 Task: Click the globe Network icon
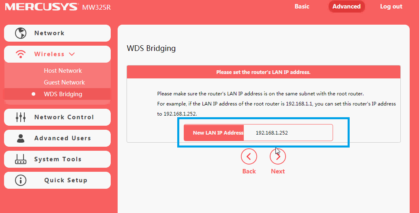20,33
